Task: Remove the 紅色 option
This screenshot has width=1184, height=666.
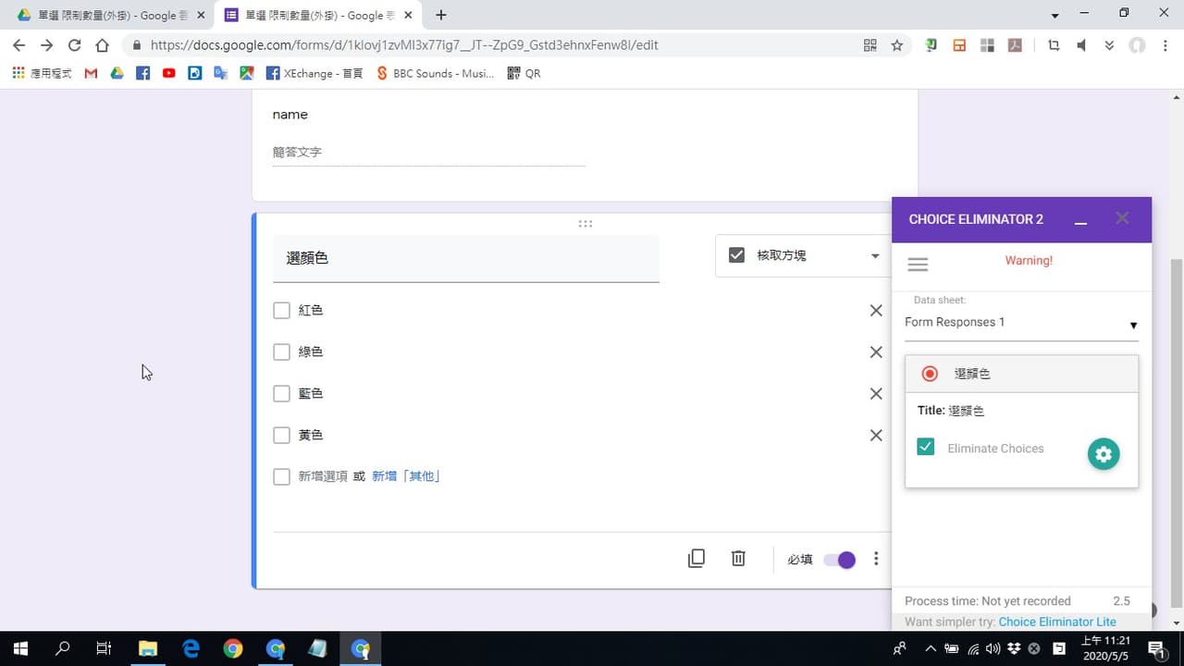Action: (876, 311)
